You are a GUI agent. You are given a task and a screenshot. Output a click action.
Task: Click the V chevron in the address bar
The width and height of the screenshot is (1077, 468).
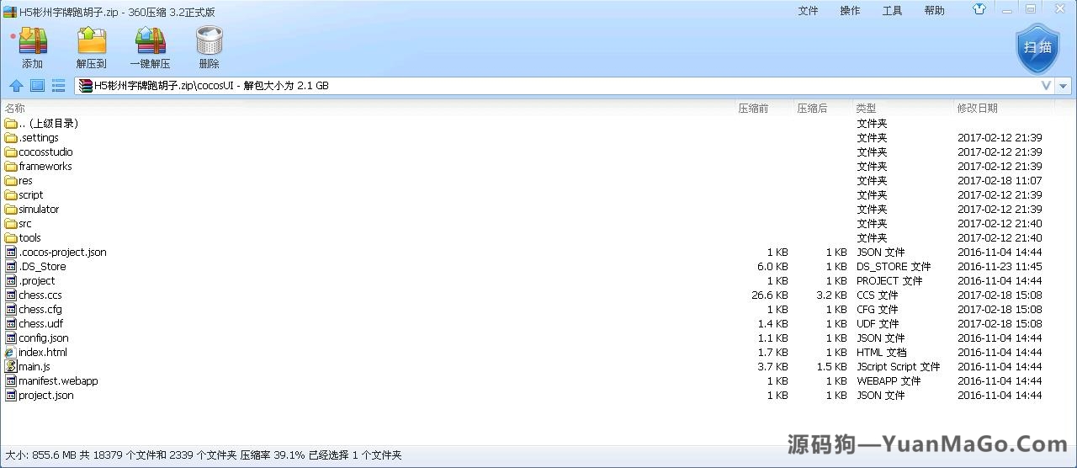coord(1047,86)
